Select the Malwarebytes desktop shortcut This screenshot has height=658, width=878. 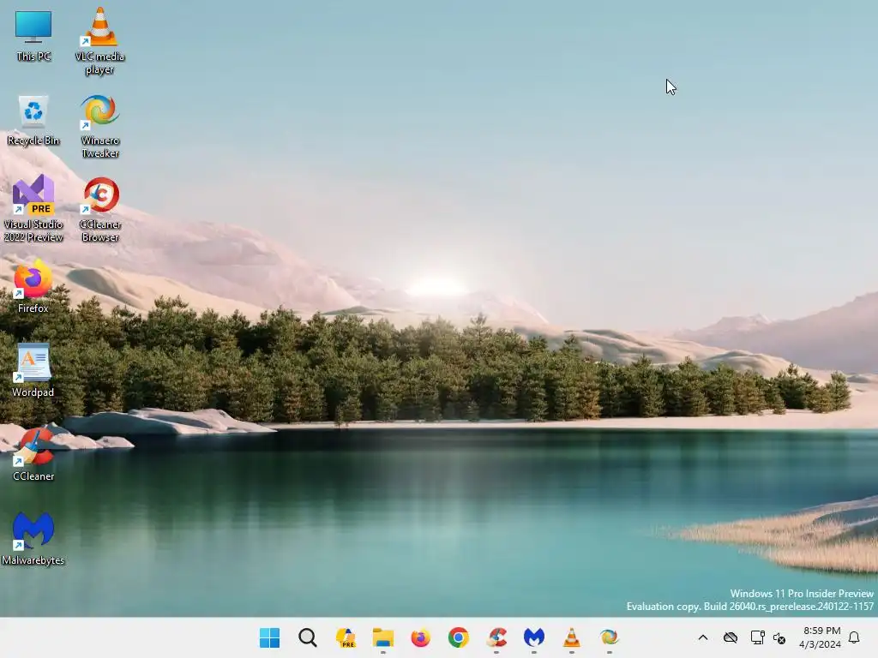pos(33,538)
